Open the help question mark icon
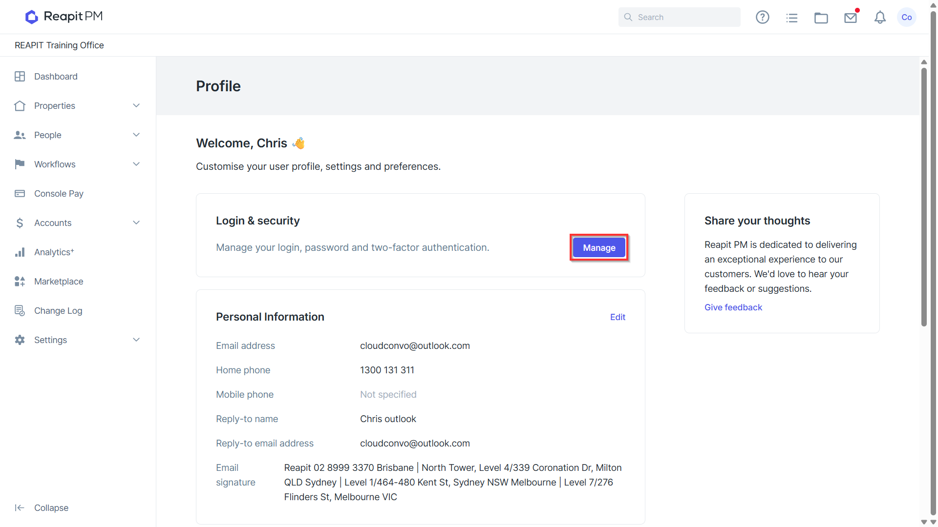The image size is (938, 527). (762, 18)
